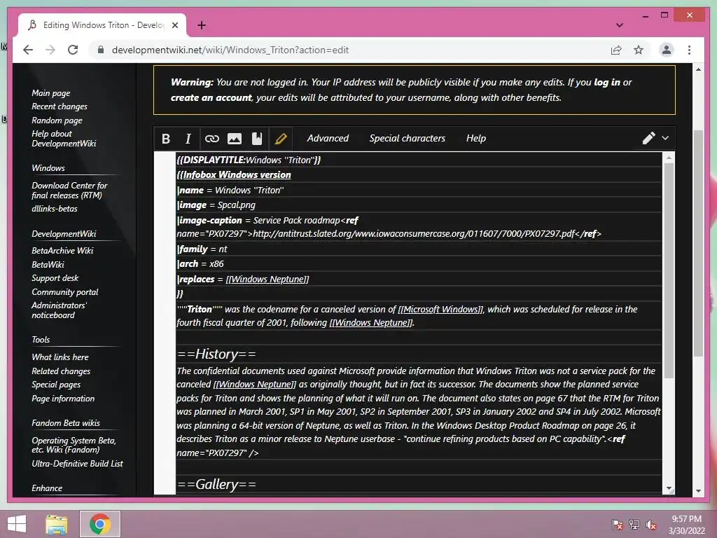Open a new browser tab
The image size is (717, 538).
tap(201, 25)
